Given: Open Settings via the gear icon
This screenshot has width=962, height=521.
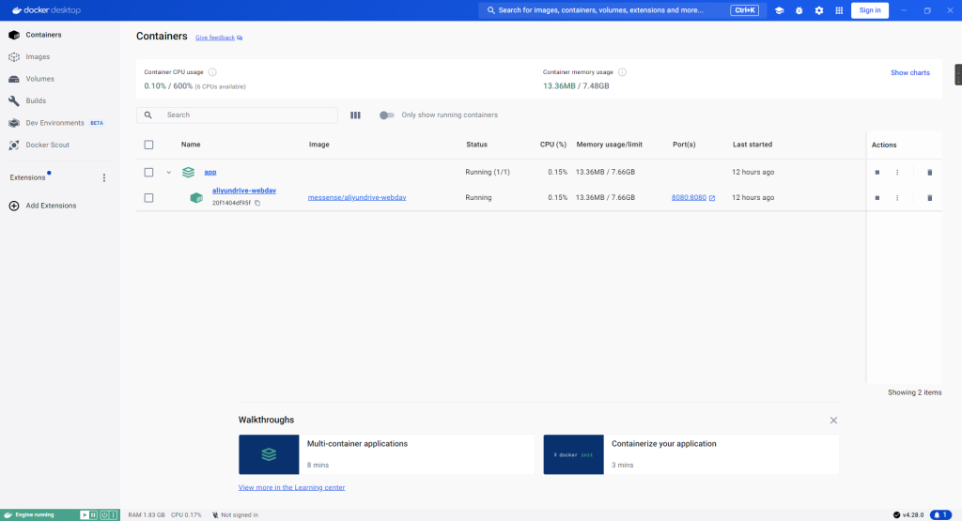Looking at the screenshot, I should click(819, 10).
